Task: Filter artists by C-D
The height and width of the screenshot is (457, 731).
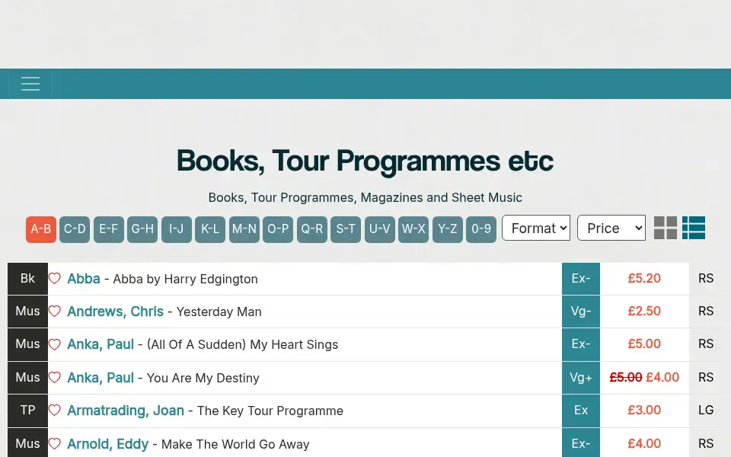Action: 75,229
